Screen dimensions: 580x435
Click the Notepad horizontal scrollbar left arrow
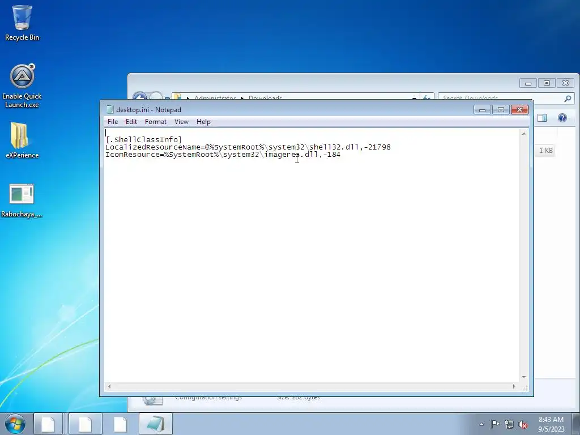pos(109,386)
